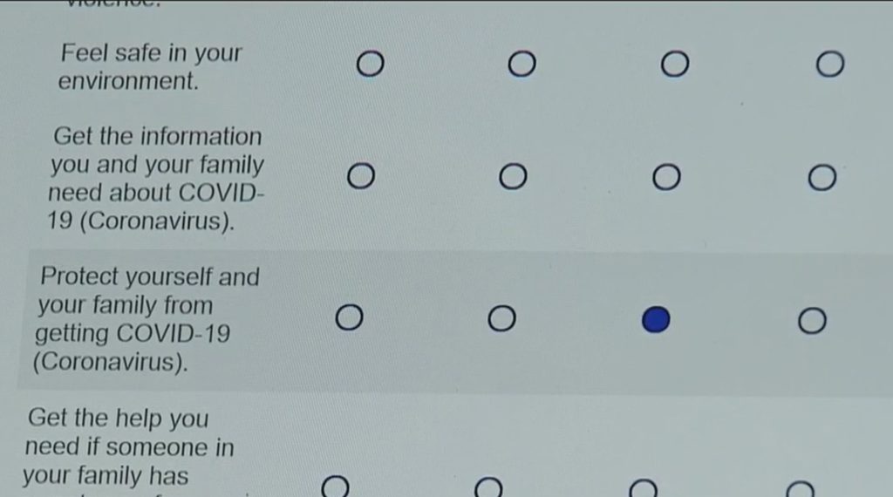The image size is (893, 497).
Task: Choose second option for 'Protect yourself and your family'
Action: (501, 319)
